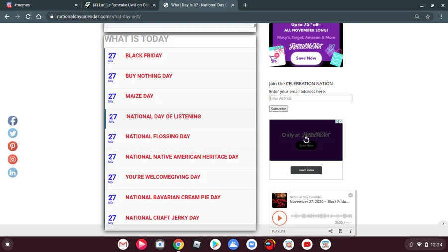The width and height of the screenshot is (448, 252).
Task: Open YOU'RE WELCOMEGIVING DAY link
Action: (163, 177)
